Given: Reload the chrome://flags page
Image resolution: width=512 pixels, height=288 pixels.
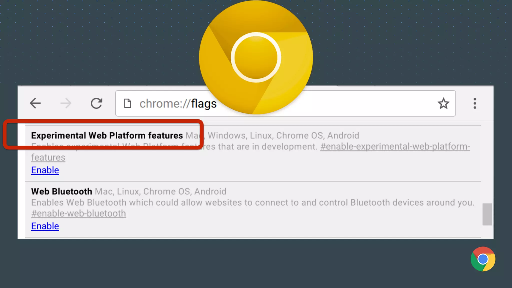Looking at the screenshot, I should coord(96,103).
